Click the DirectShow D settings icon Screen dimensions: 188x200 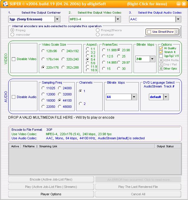point(176,32)
